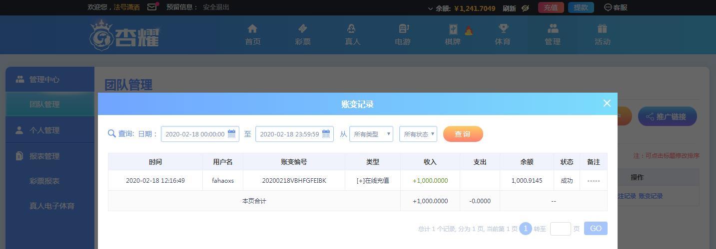
Task: Open 报表管理 sidebar section
Action: coord(50,156)
